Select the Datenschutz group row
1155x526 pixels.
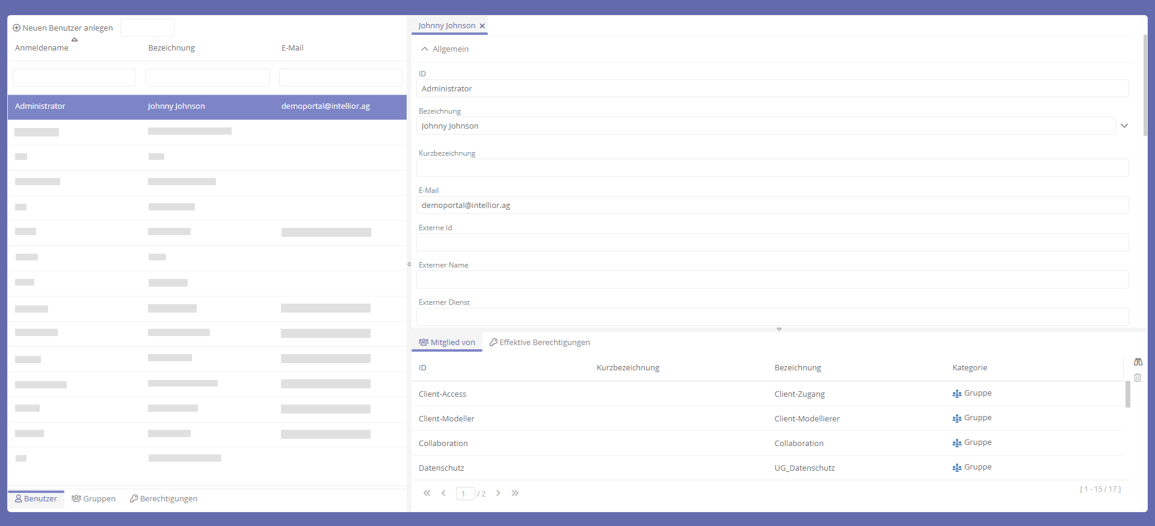pyautogui.click(x=768, y=468)
